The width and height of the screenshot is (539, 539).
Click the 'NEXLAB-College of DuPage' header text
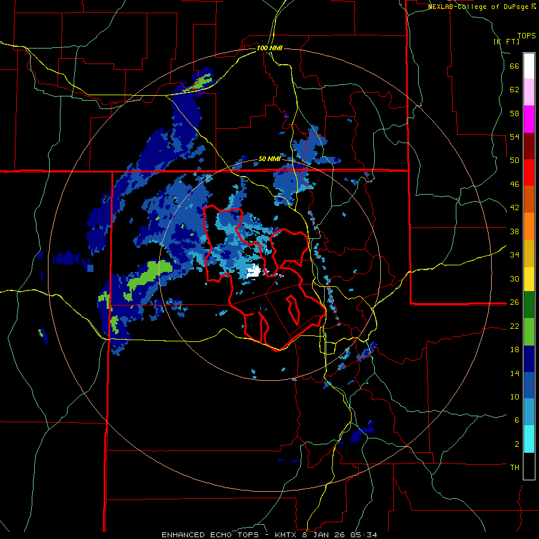pyautogui.click(x=479, y=7)
